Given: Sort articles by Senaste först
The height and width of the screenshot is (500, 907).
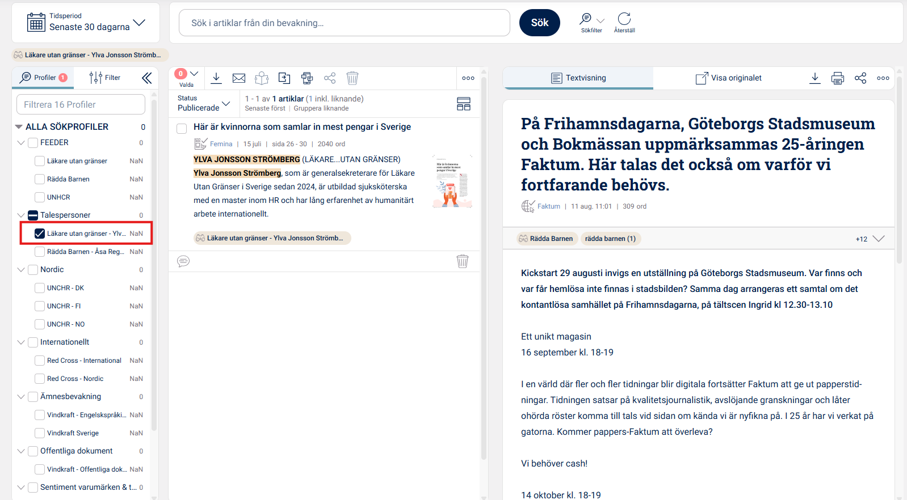Looking at the screenshot, I should tap(265, 108).
